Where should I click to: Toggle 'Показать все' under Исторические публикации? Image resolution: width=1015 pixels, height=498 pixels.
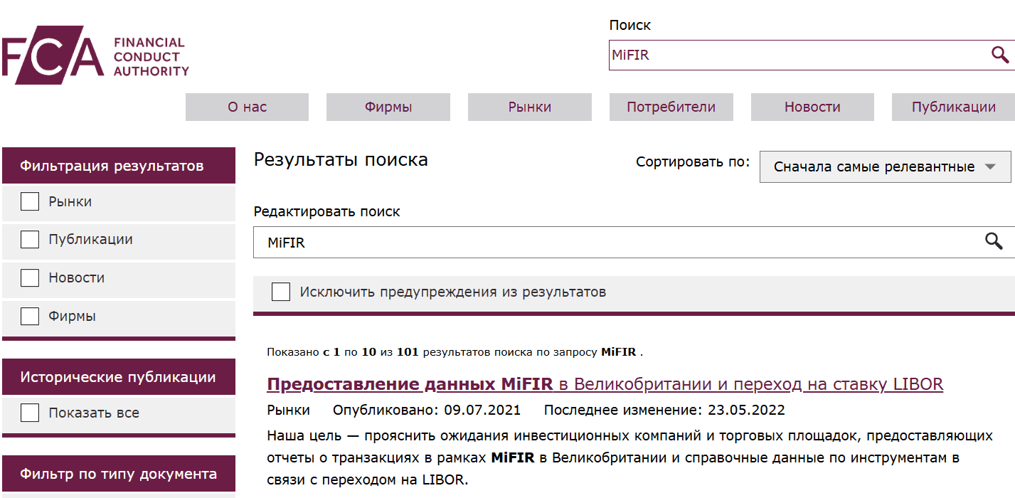[29, 412]
